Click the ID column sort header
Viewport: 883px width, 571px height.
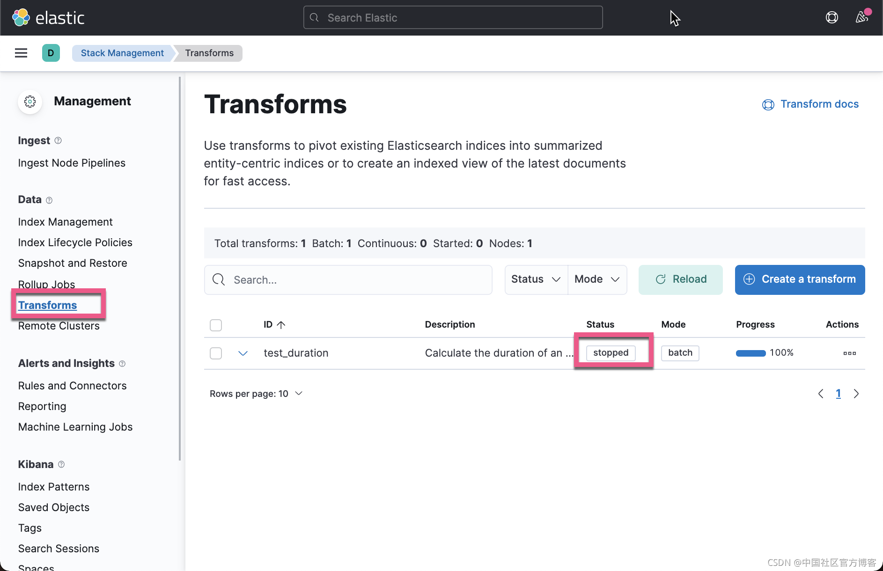(274, 324)
